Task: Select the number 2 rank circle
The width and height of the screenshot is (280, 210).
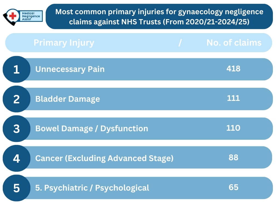Action: pyautogui.click(x=16, y=99)
